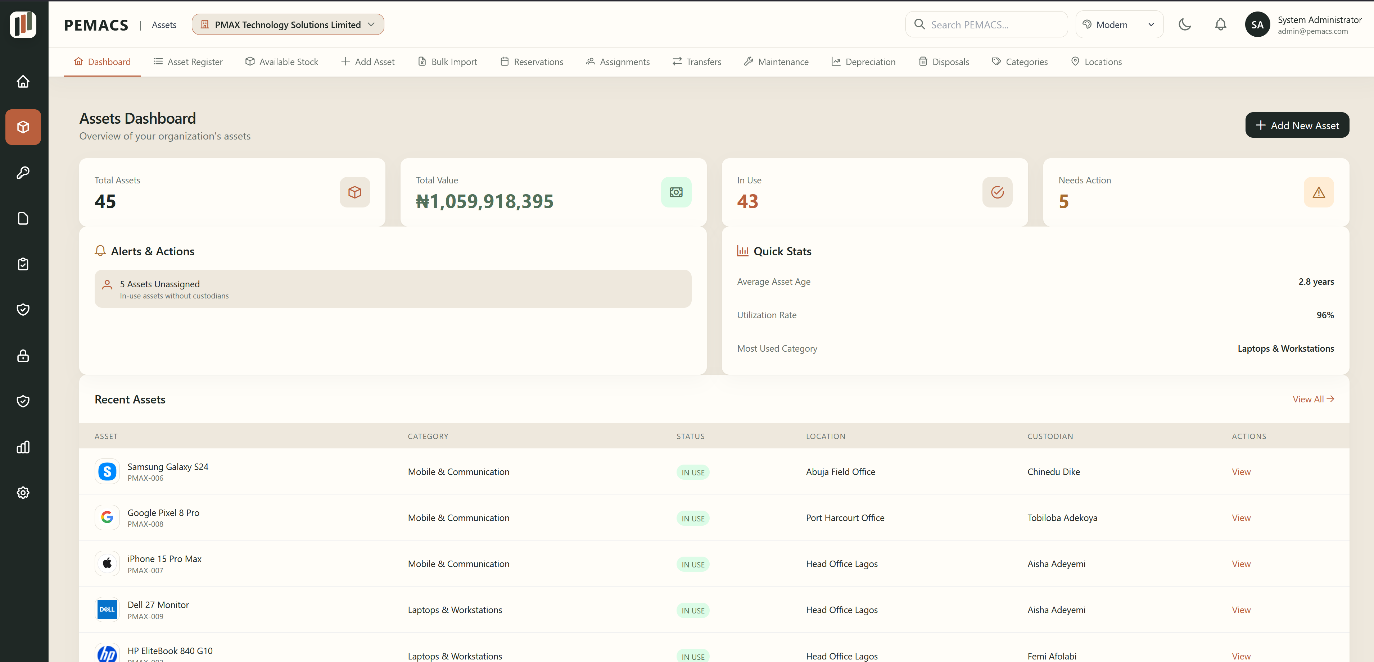Open the home icon in sidebar
This screenshot has height=662, width=1374.
coord(23,82)
